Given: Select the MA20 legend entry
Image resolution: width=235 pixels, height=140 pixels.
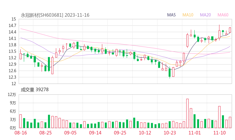Looking at the screenshot, I should [x=205, y=15].
